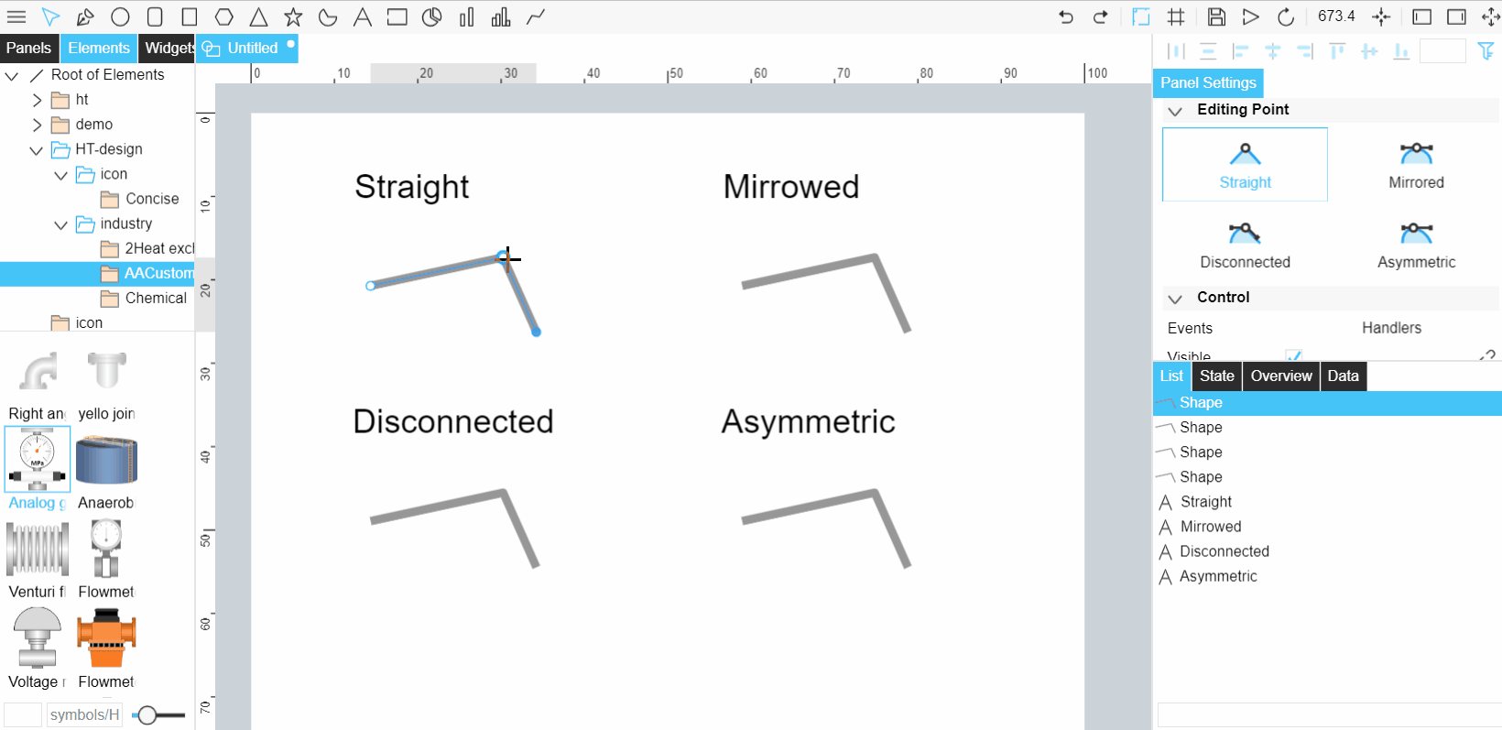Collapse the Editing Point section

tap(1175, 111)
